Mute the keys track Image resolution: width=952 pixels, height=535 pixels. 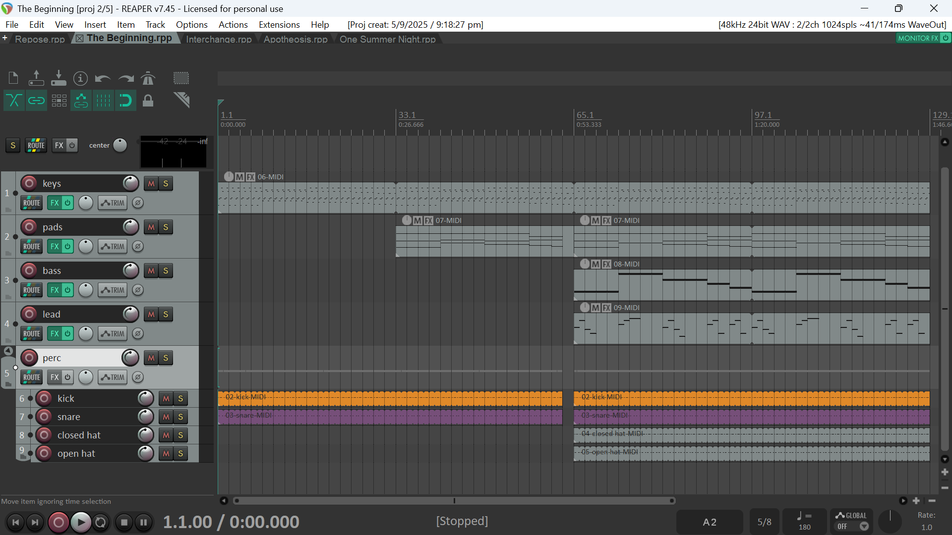point(151,183)
